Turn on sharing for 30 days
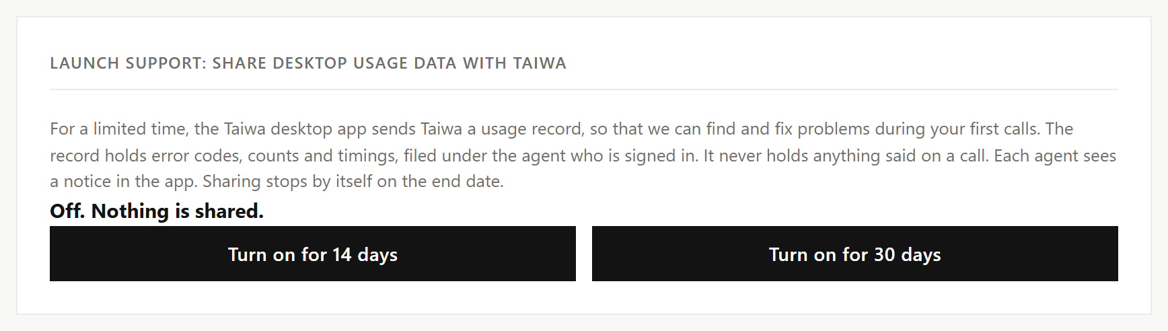 (855, 254)
